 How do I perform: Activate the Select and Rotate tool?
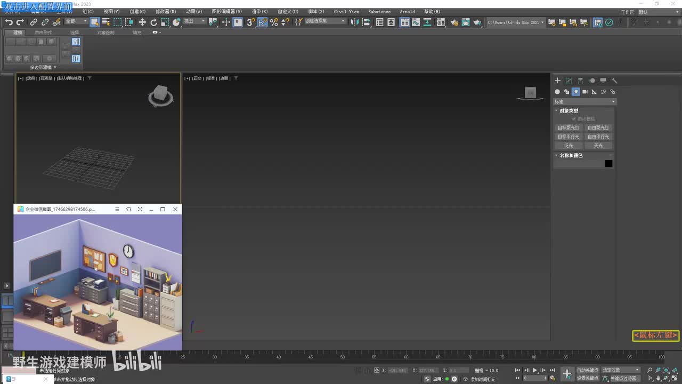(154, 22)
